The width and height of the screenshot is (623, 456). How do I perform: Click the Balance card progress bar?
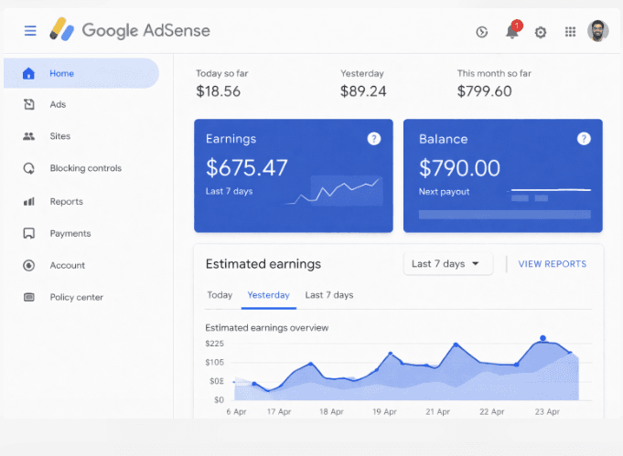point(504,215)
